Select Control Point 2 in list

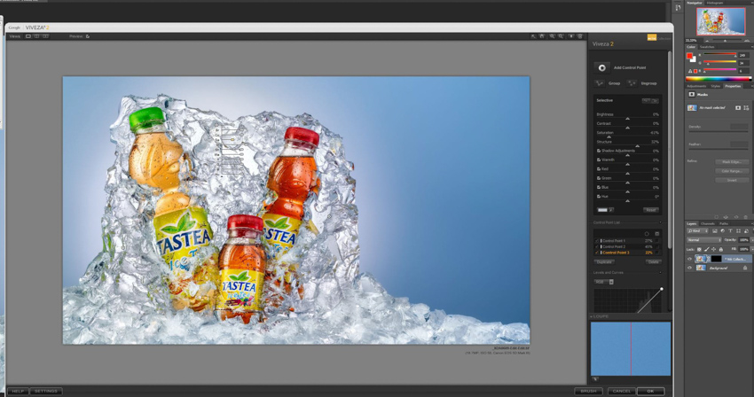[627, 246]
